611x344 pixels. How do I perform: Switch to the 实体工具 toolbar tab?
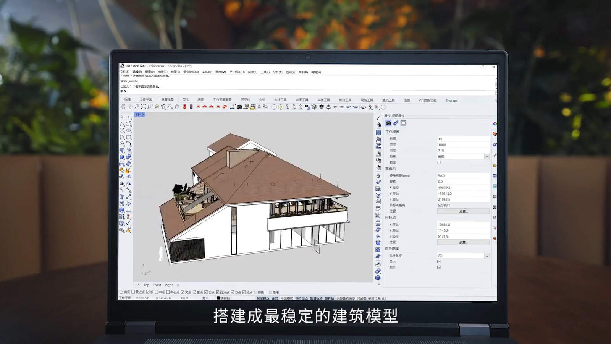coord(323,100)
